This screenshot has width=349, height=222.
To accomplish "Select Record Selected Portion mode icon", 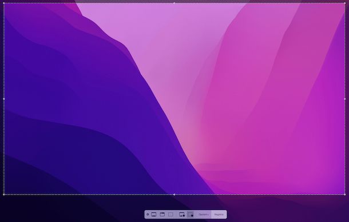I will (x=191, y=215).
